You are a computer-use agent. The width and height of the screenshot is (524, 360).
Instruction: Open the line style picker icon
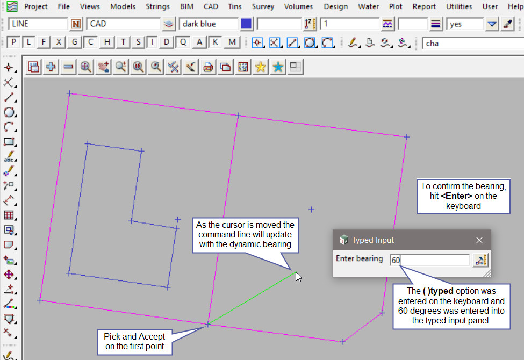pyautogui.click(x=387, y=24)
